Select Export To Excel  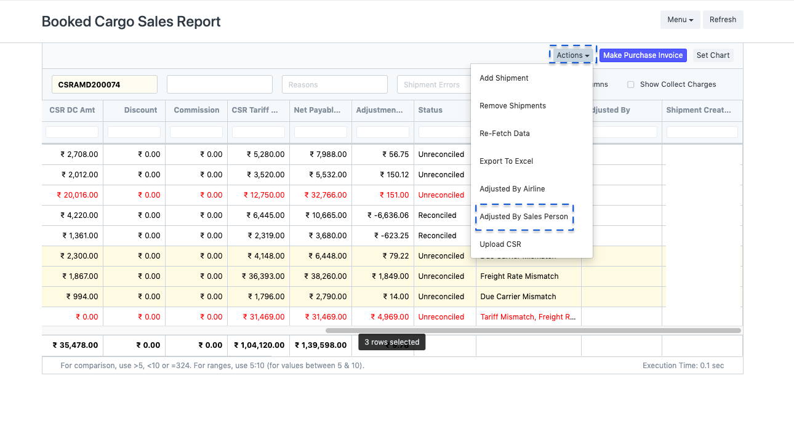[x=507, y=161]
